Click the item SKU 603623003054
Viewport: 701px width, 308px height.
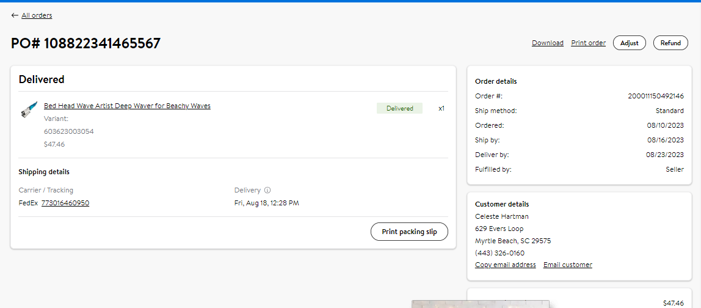[69, 131]
